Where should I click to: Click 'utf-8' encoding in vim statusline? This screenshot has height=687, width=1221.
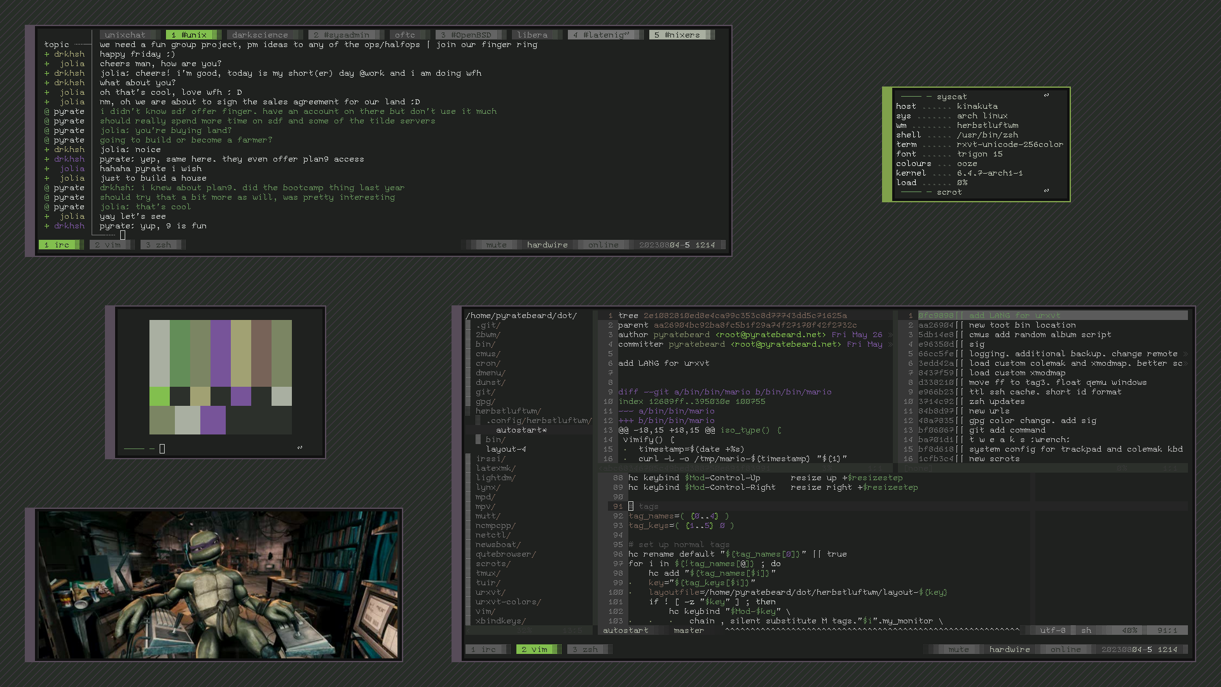(x=1052, y=630)
